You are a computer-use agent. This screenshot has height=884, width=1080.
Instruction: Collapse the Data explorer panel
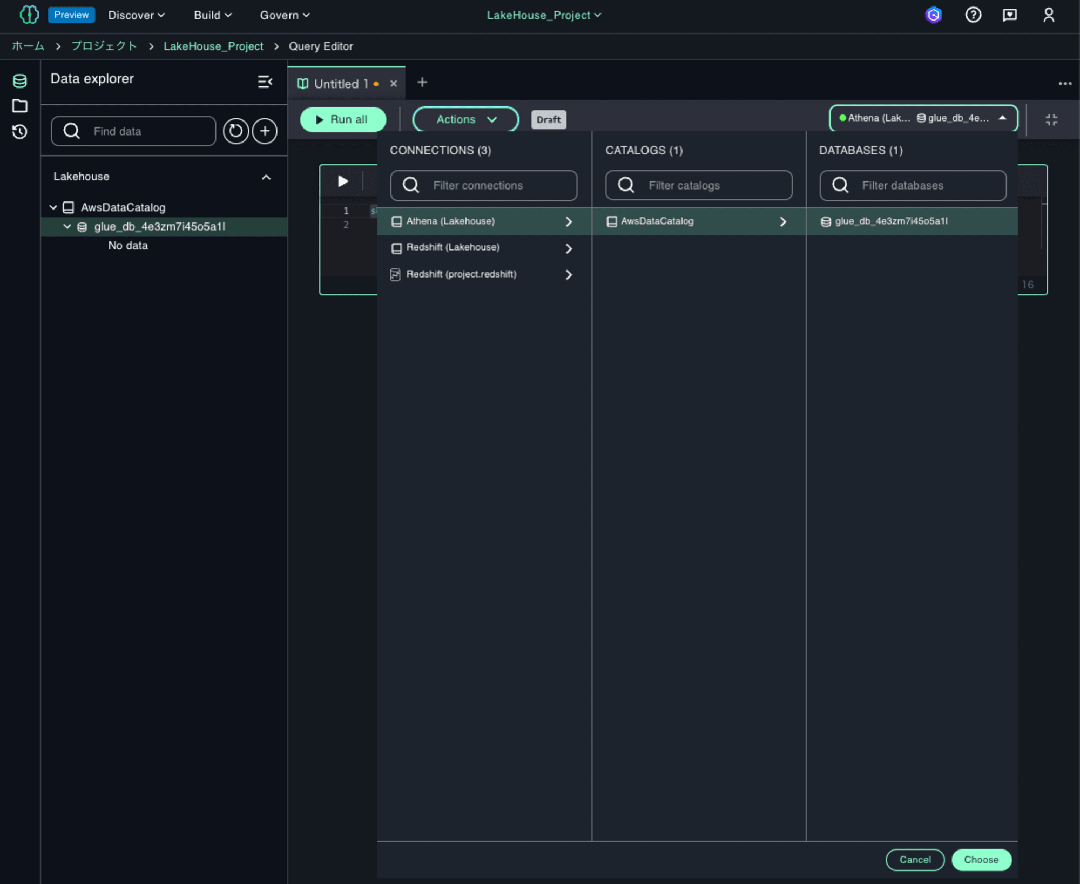tap(265, 82)
